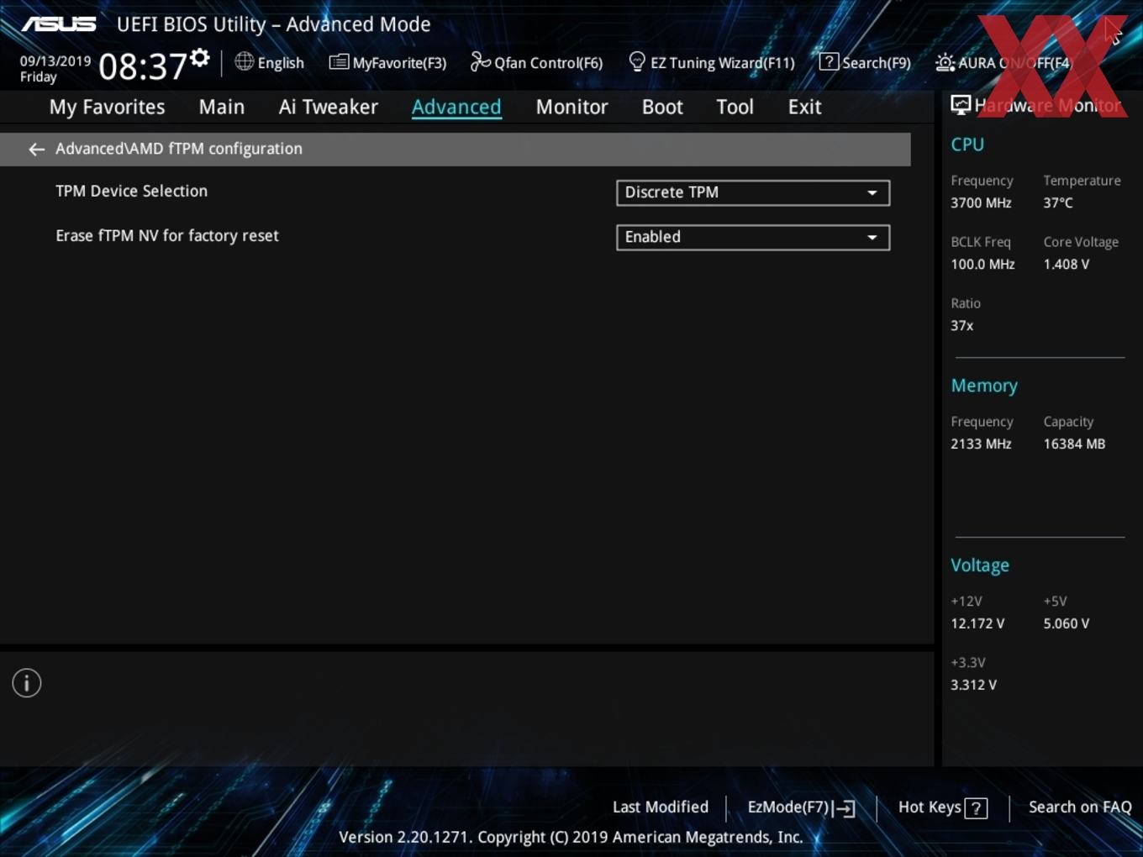
Task: Launch EZ Tuning Wizard(F11)
Action: click(x=712, y=62)
